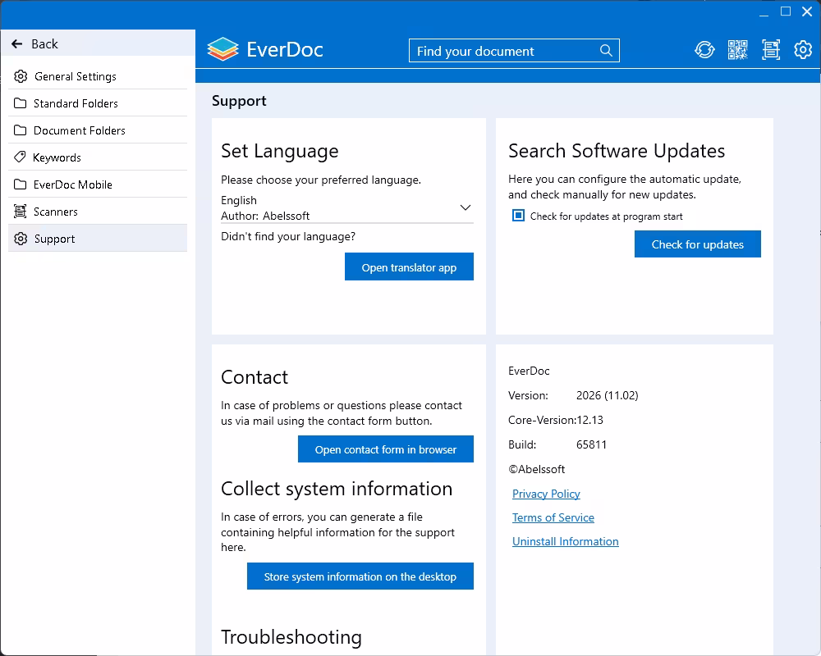Open the Terms of Service link
821x656 pixels.
[553, 517]
